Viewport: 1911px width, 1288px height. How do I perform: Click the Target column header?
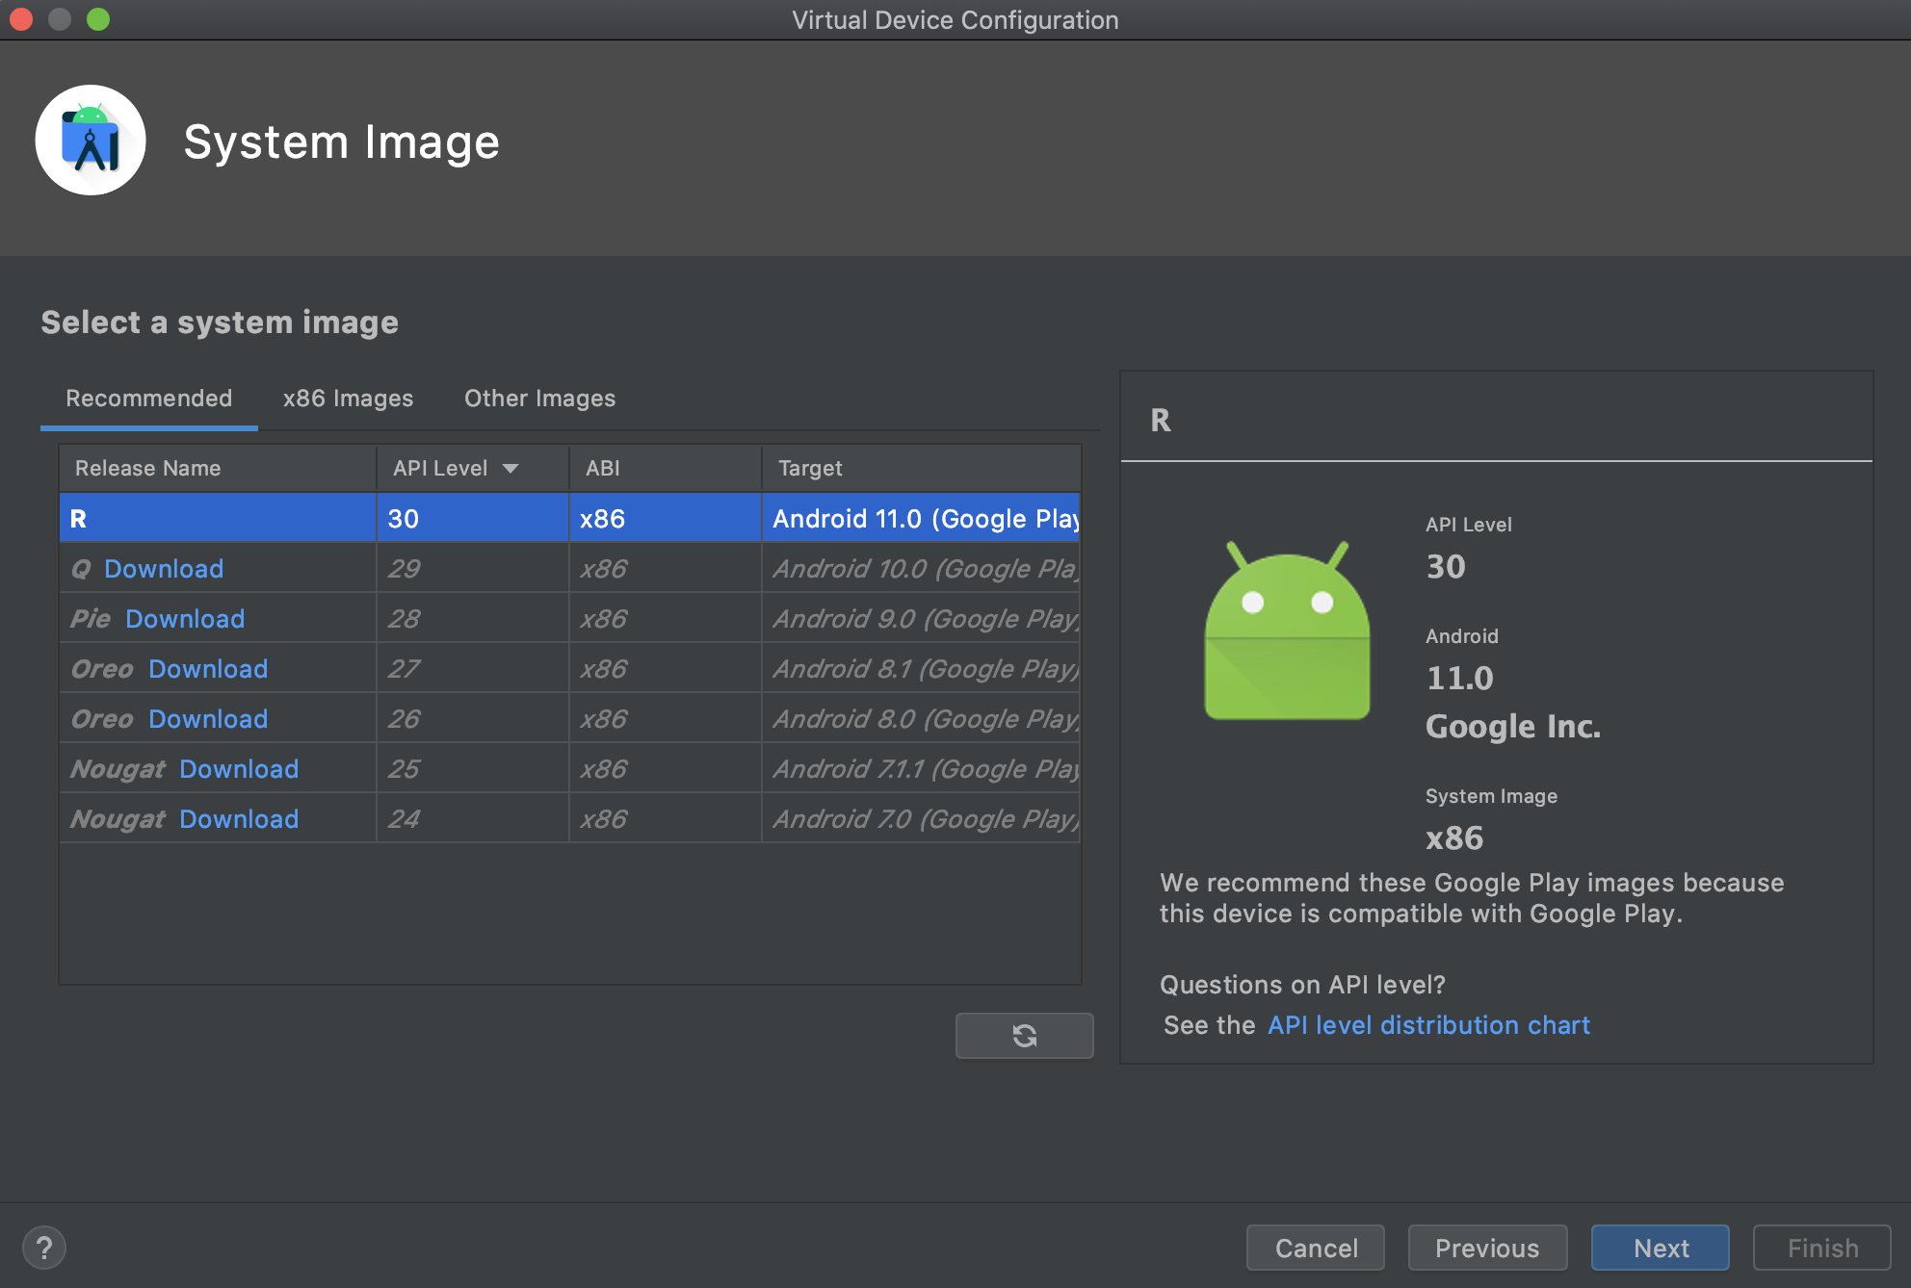(810, 469)
